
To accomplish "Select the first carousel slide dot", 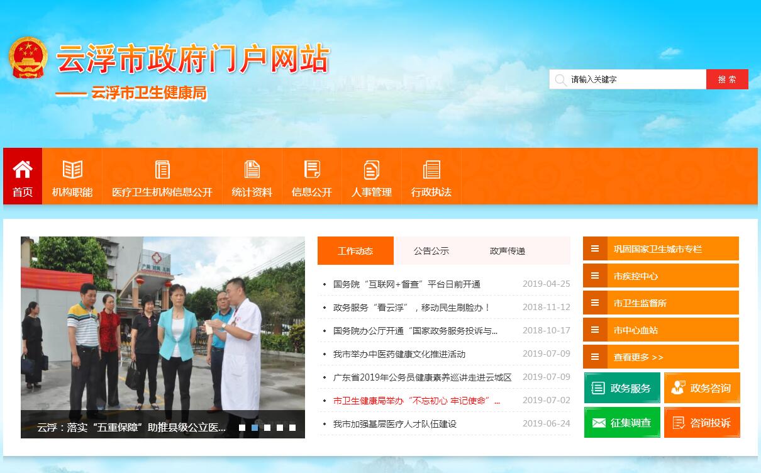I will pyautogui.click(x=242, y=428).
